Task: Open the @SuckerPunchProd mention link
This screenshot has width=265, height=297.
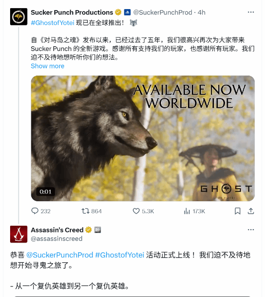Action: (60, 255)
